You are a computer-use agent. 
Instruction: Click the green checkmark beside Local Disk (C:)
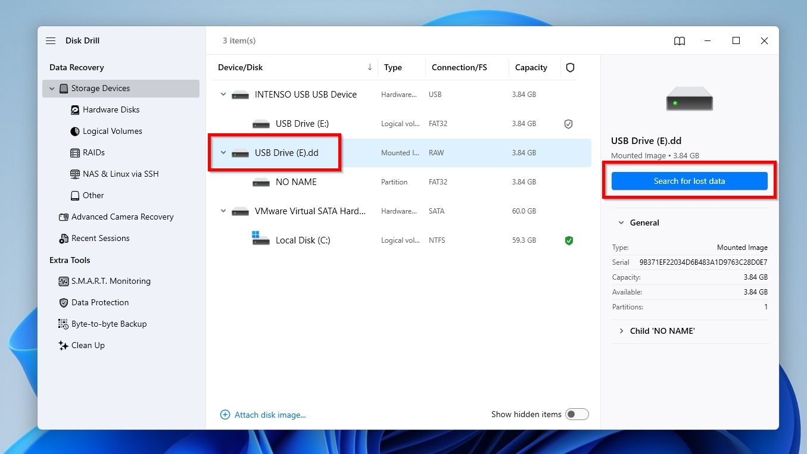569,240
